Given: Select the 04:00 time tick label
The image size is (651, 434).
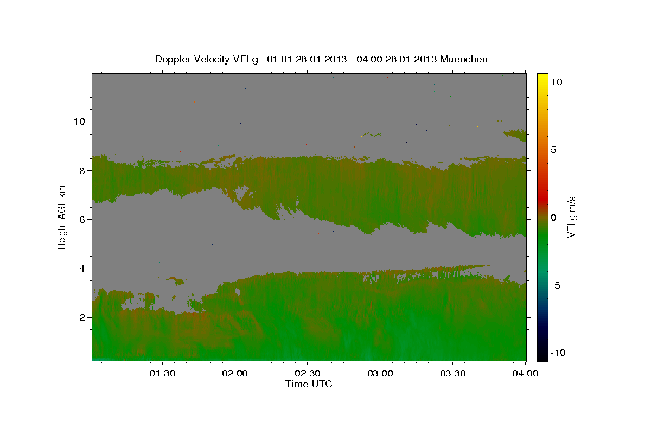Looking at the screenshot, I should click(x=526, y=373).
